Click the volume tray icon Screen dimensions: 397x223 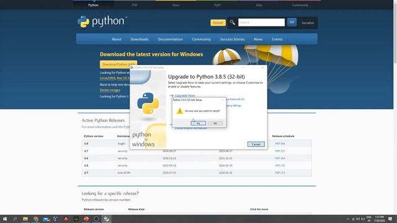[358, 219]
